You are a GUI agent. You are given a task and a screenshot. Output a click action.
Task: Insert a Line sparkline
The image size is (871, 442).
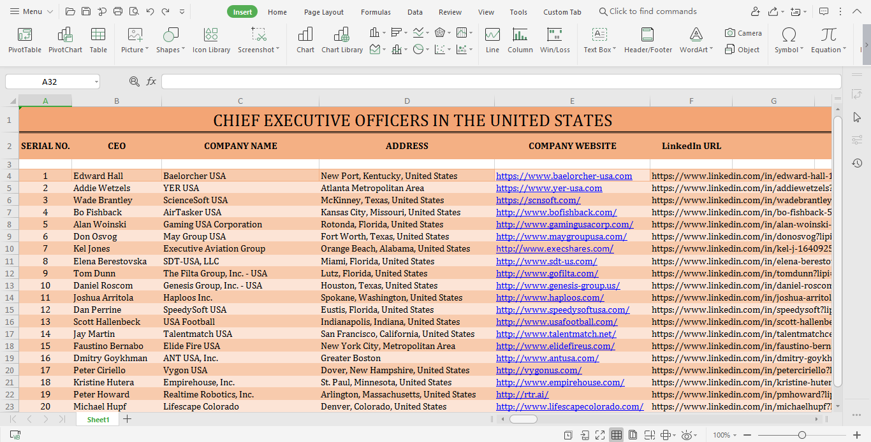[x=492, y=40]
